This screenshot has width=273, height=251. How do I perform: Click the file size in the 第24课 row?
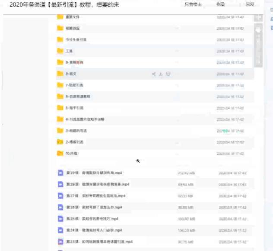[186, 230]
